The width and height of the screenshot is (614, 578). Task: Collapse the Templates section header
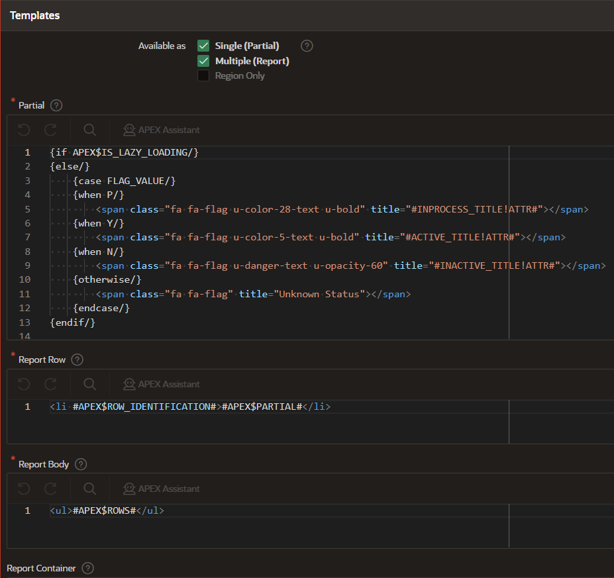click(x=34, y=15)
